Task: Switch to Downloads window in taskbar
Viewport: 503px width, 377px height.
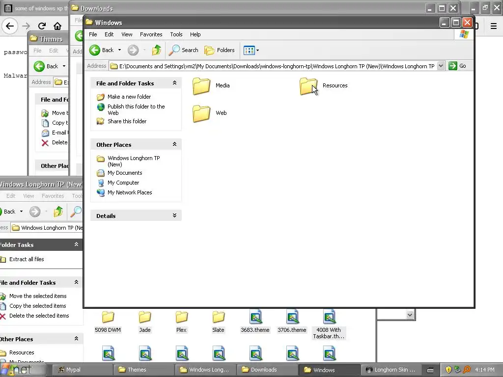Action: (x=267, y=370)
